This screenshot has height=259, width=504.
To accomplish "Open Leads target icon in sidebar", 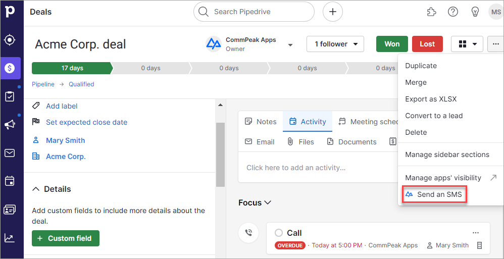I will 10,40.
